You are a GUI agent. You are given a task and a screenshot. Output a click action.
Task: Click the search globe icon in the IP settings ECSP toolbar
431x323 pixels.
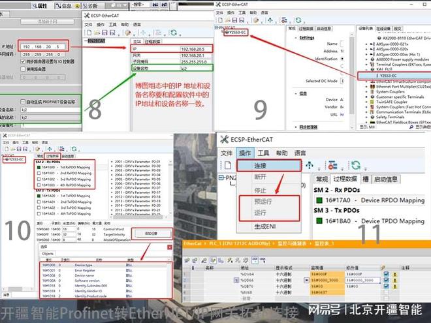[x=127, y=33]
